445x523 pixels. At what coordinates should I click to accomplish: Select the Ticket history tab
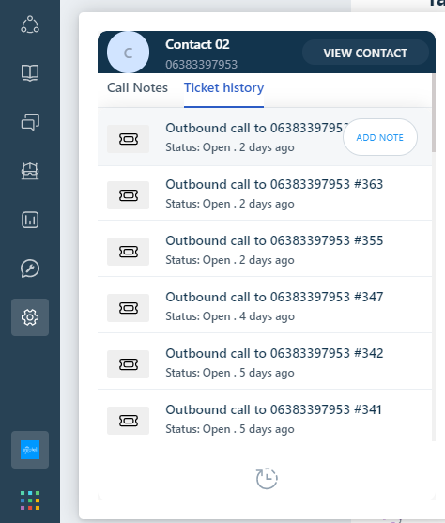[x=223, y=87]
